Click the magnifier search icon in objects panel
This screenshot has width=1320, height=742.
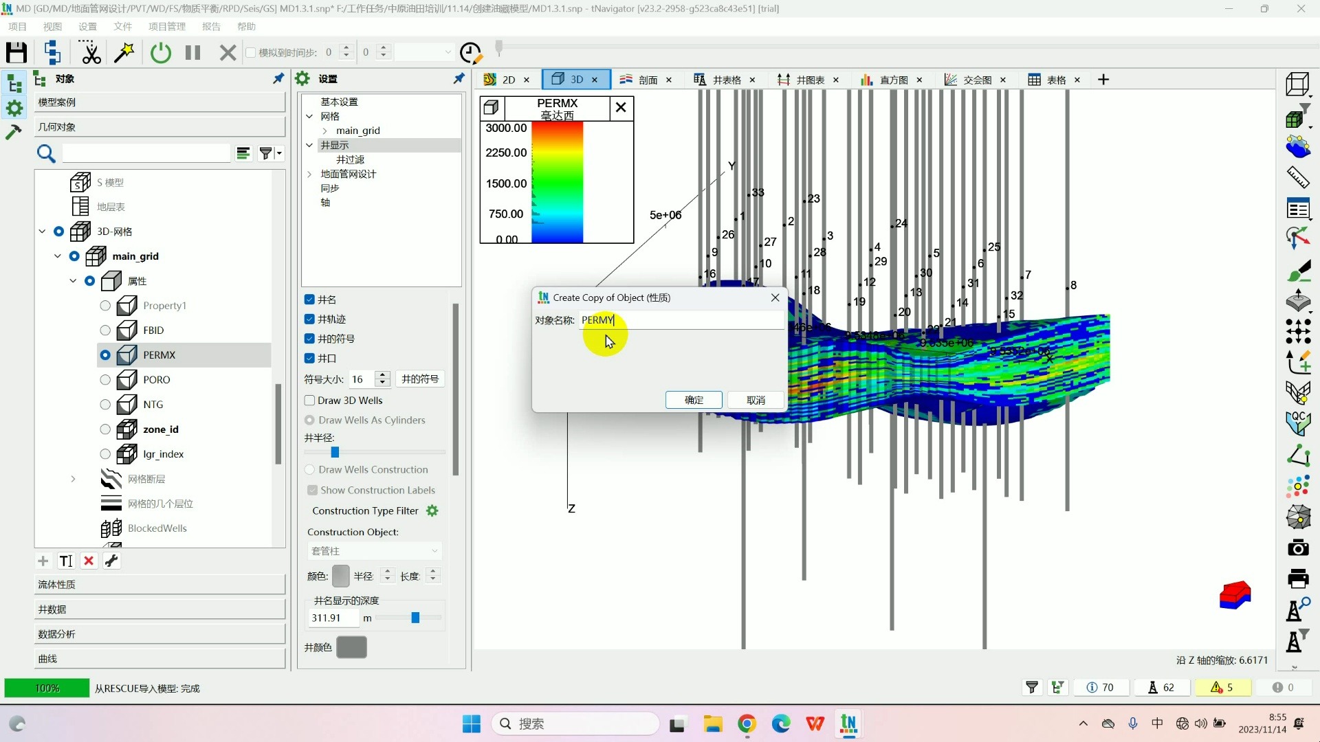pos(46,153)
